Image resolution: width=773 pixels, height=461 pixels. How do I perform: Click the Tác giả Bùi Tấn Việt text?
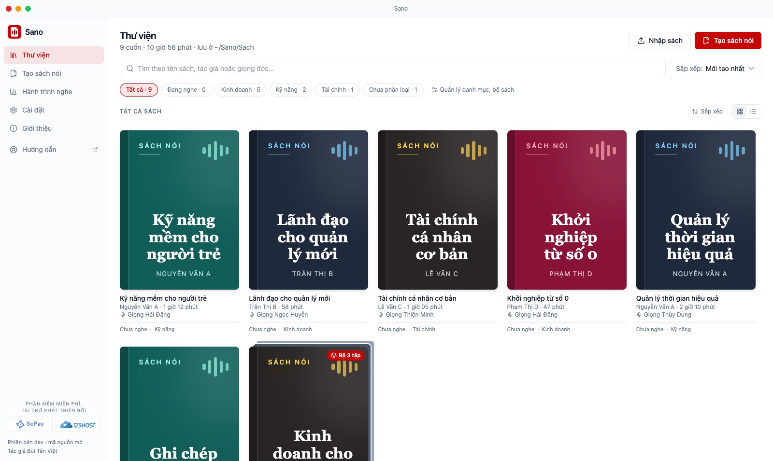(32, 451)
